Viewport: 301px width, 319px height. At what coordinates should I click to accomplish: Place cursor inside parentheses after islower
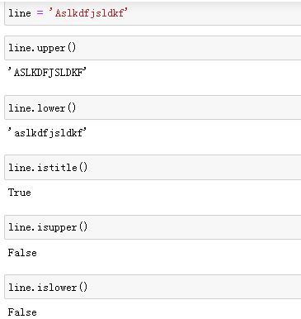click(83, 288)
